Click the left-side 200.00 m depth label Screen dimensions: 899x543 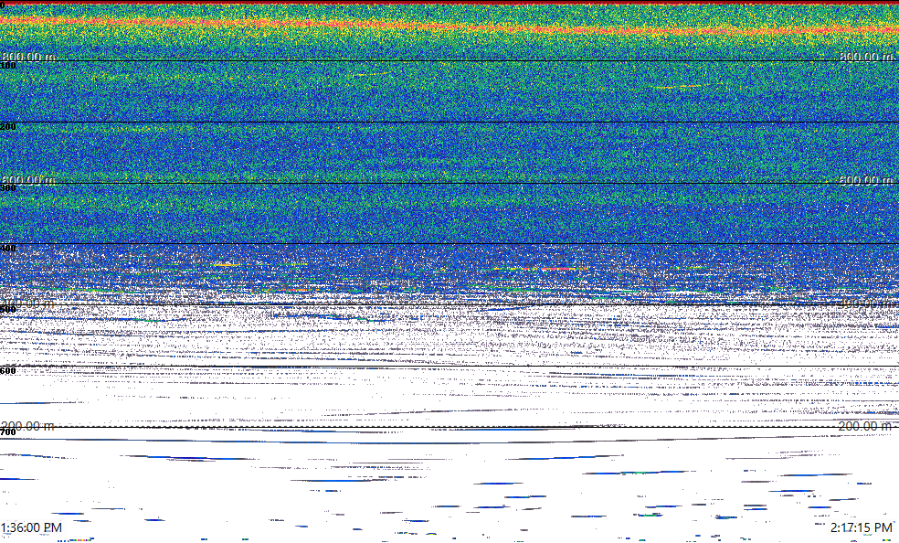(28, 426)
